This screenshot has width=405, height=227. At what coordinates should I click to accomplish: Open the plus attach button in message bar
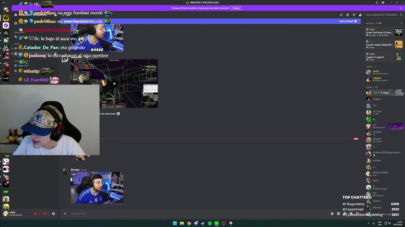coord(65,213)
